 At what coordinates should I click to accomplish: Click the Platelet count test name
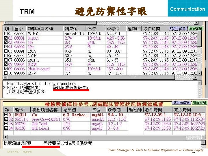pyautogui.click(x=39, y=69)
